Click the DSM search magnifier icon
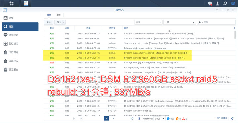 click(225, 4)
